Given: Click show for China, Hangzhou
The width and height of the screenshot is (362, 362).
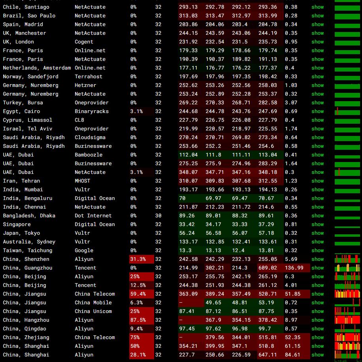Looking at the screenshot, I should [x=317, y=320].
